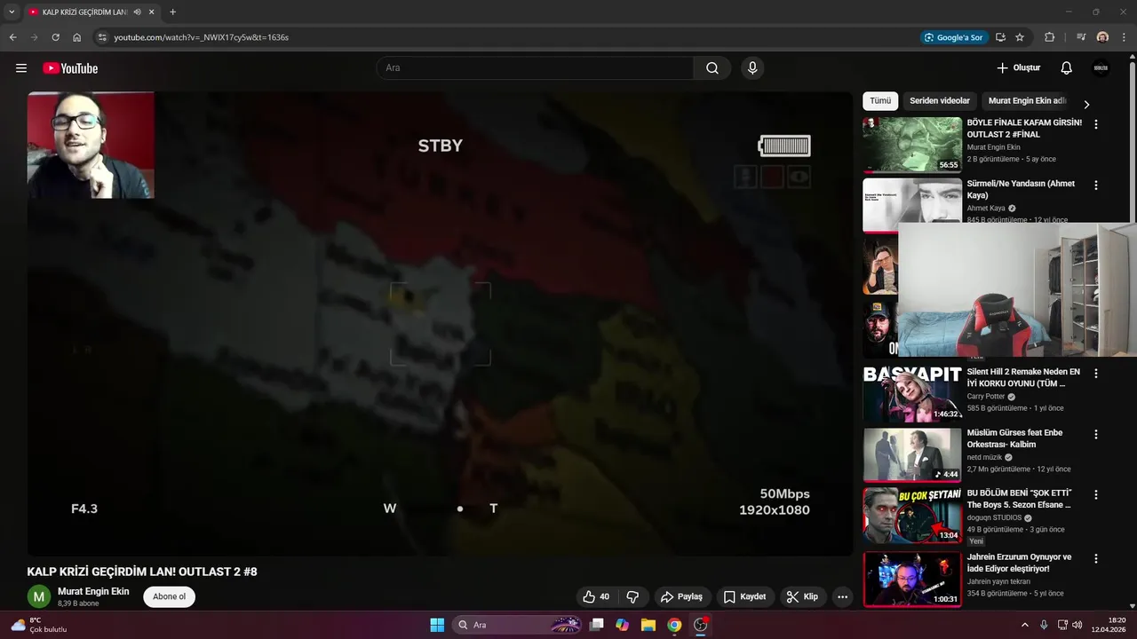Open BÖYLE FİNALE KAFAM GİRSİN video thumbnail
1137x639 pixels.
tap(912, 145)
